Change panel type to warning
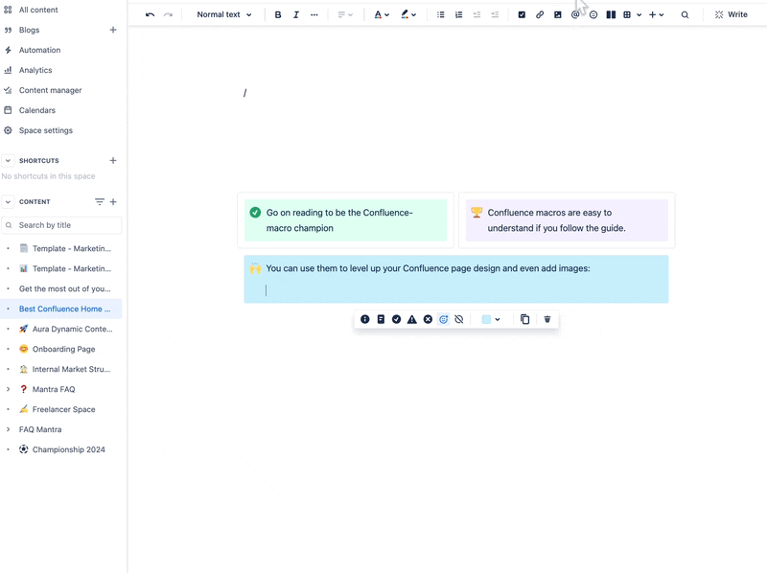Viewport: 767px width, 573px height. tap(411, 319)
